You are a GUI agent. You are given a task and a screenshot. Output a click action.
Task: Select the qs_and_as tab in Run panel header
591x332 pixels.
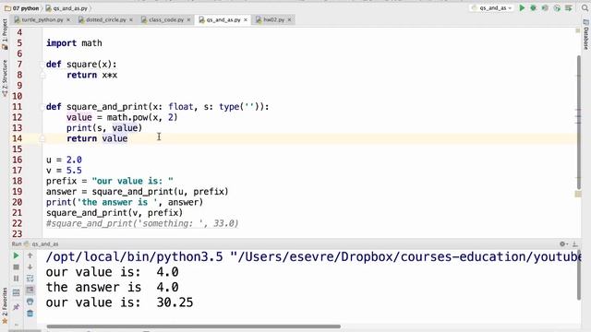point(42,243)
